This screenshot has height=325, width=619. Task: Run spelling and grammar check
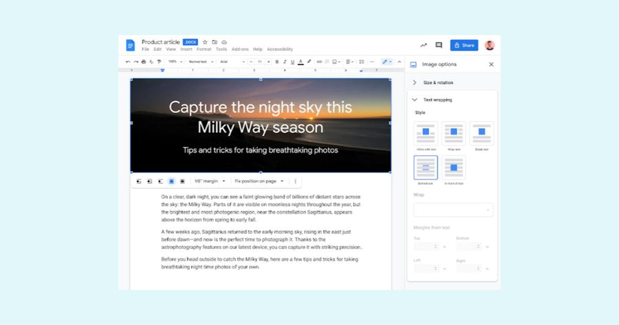(151, 62)
